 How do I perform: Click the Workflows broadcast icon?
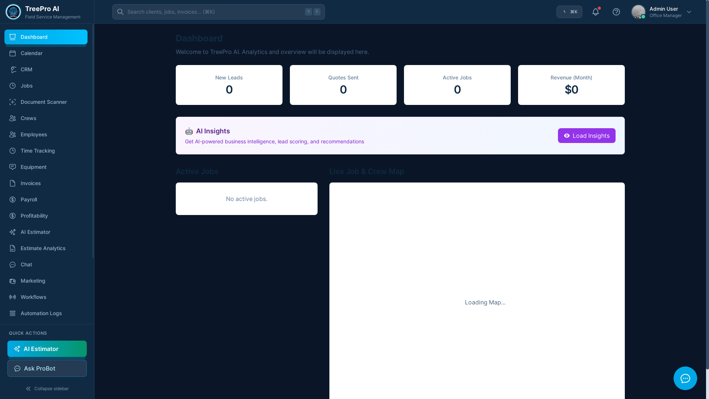(x=13, y=297)
